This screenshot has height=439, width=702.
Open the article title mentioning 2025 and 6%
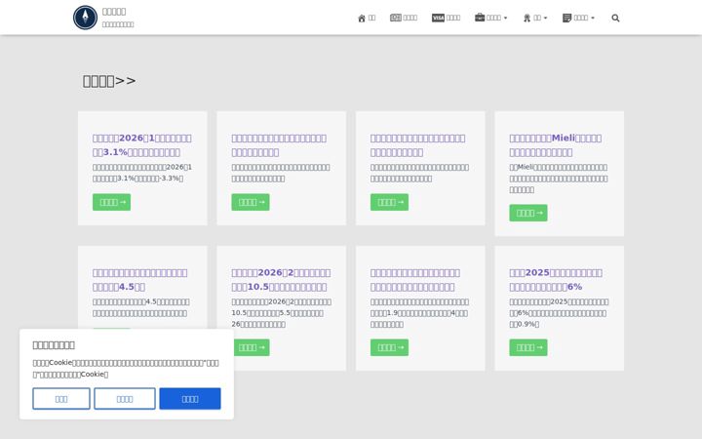556,280
